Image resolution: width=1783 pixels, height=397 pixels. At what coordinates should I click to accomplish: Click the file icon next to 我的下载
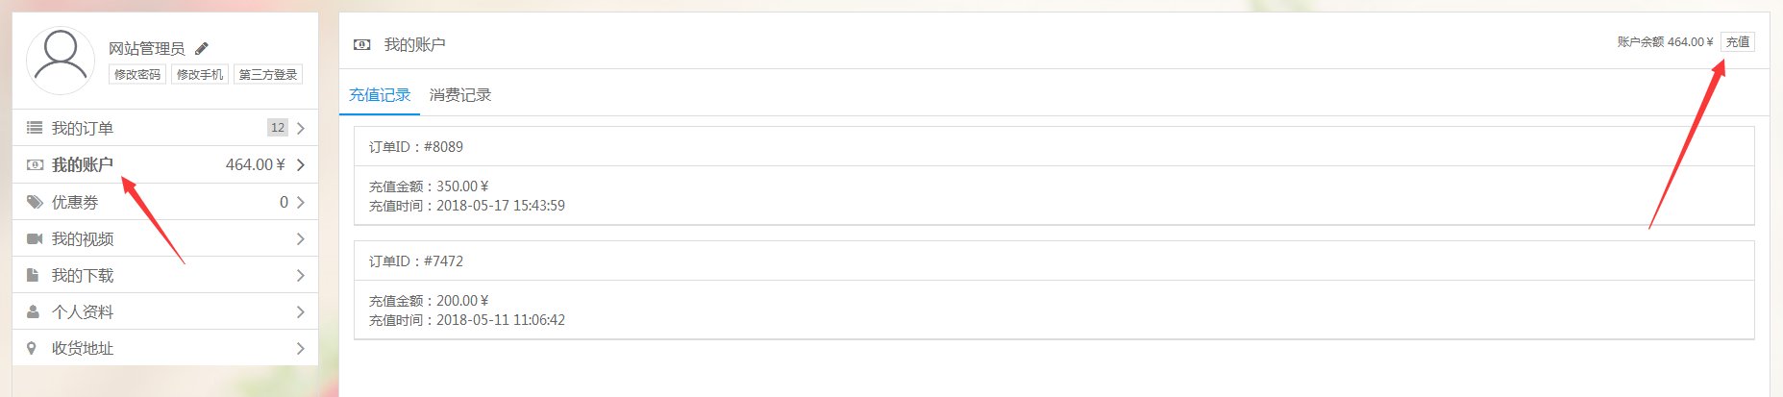tap(33, 275)
